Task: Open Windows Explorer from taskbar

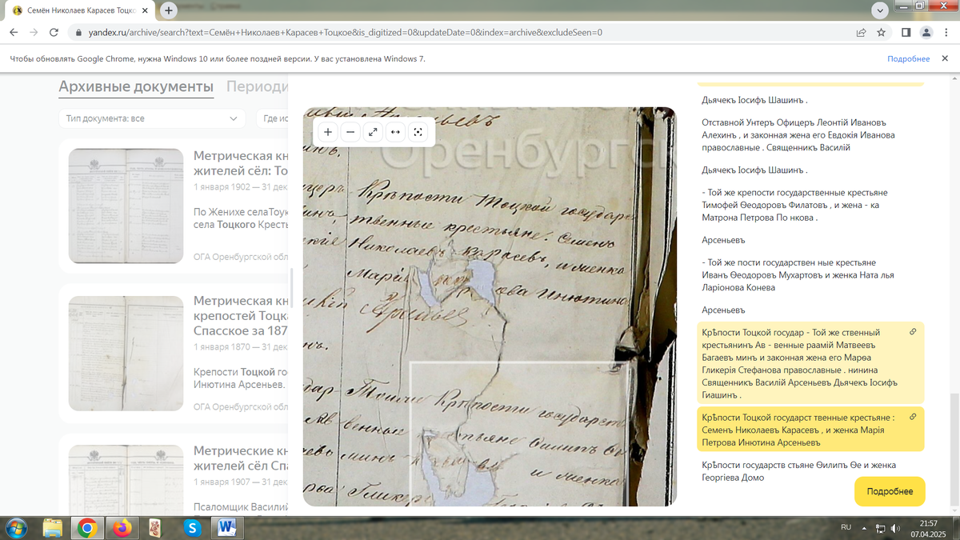Action: pos(53,528)
